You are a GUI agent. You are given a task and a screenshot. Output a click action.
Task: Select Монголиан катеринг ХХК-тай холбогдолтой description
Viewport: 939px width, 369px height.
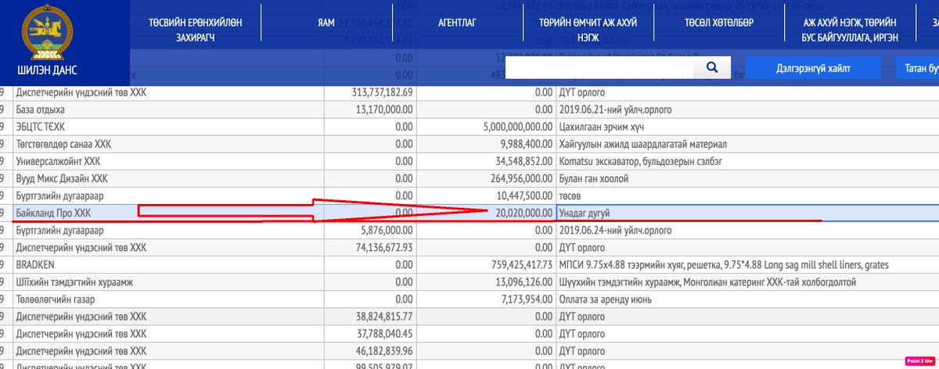(707, 281)
